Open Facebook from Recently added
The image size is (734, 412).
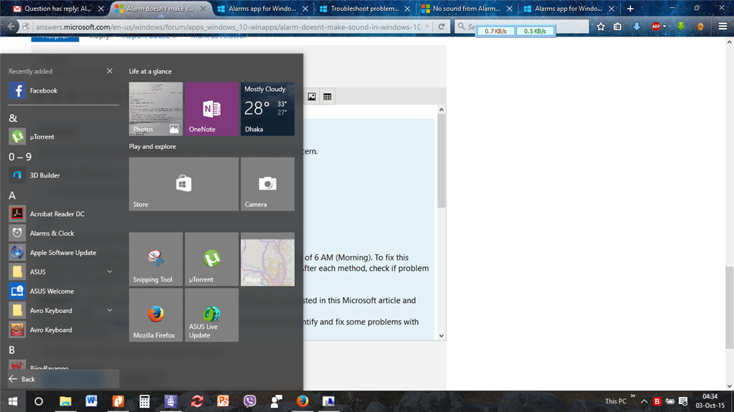pos(63,91)
